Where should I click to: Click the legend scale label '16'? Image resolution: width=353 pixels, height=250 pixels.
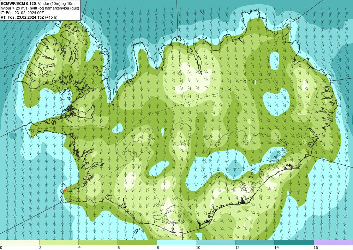pos(316,248)
